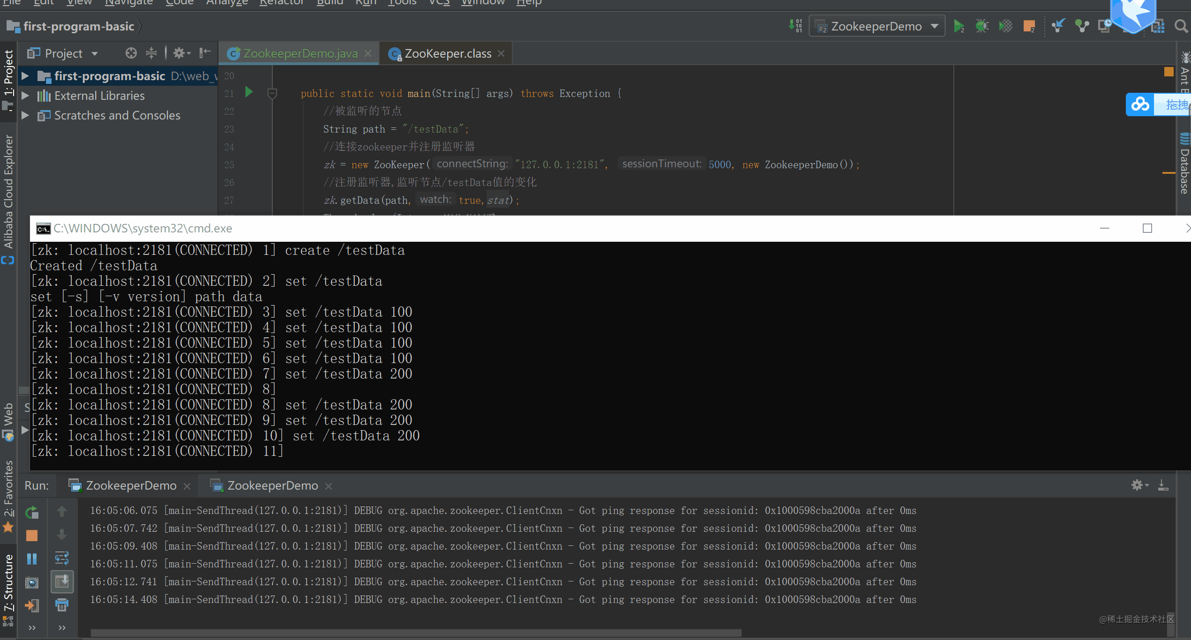The width and height of the screenshot is (1191, 640).
Task: Open the Project view dropdown
Action: (63, 53)
